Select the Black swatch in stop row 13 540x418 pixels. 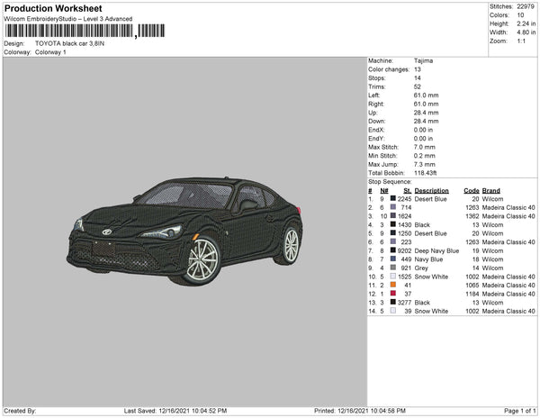(393, 302)
